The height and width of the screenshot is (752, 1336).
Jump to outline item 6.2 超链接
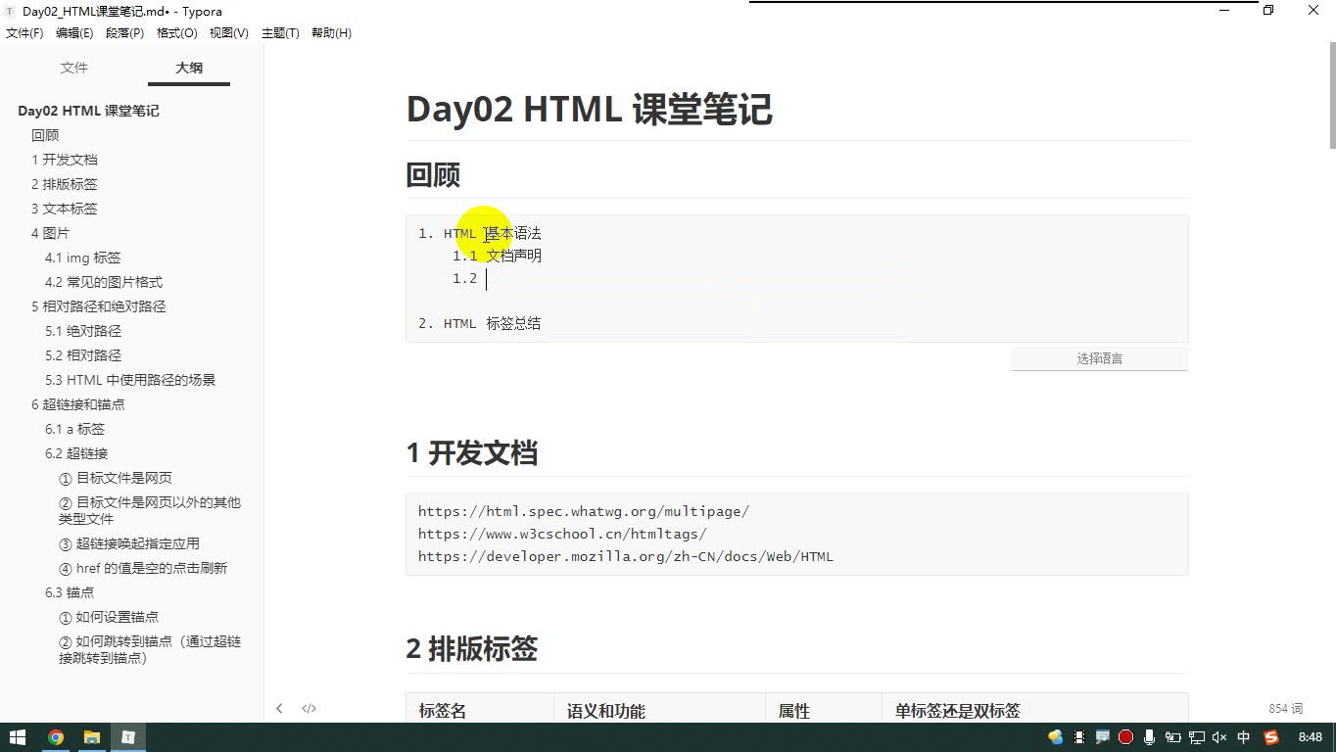pos(76,453)
